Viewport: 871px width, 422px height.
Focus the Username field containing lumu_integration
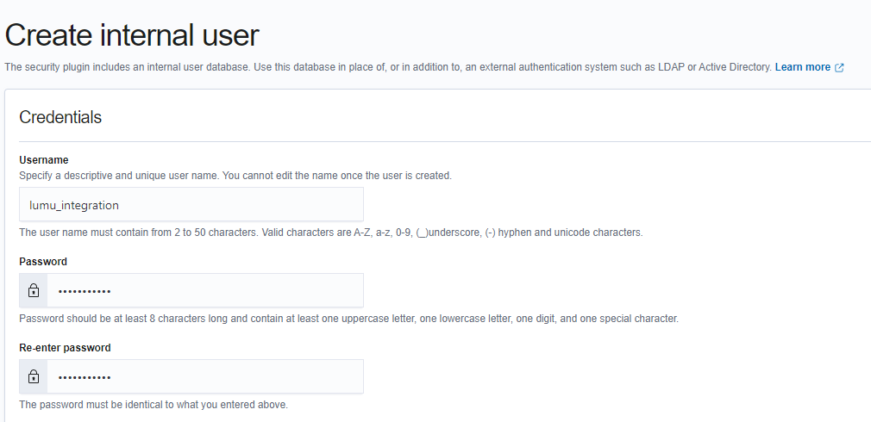[x=191, y=205]
